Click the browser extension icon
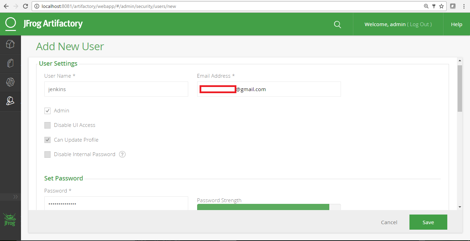This screenshot has height=241, width=470. [453, 6]
